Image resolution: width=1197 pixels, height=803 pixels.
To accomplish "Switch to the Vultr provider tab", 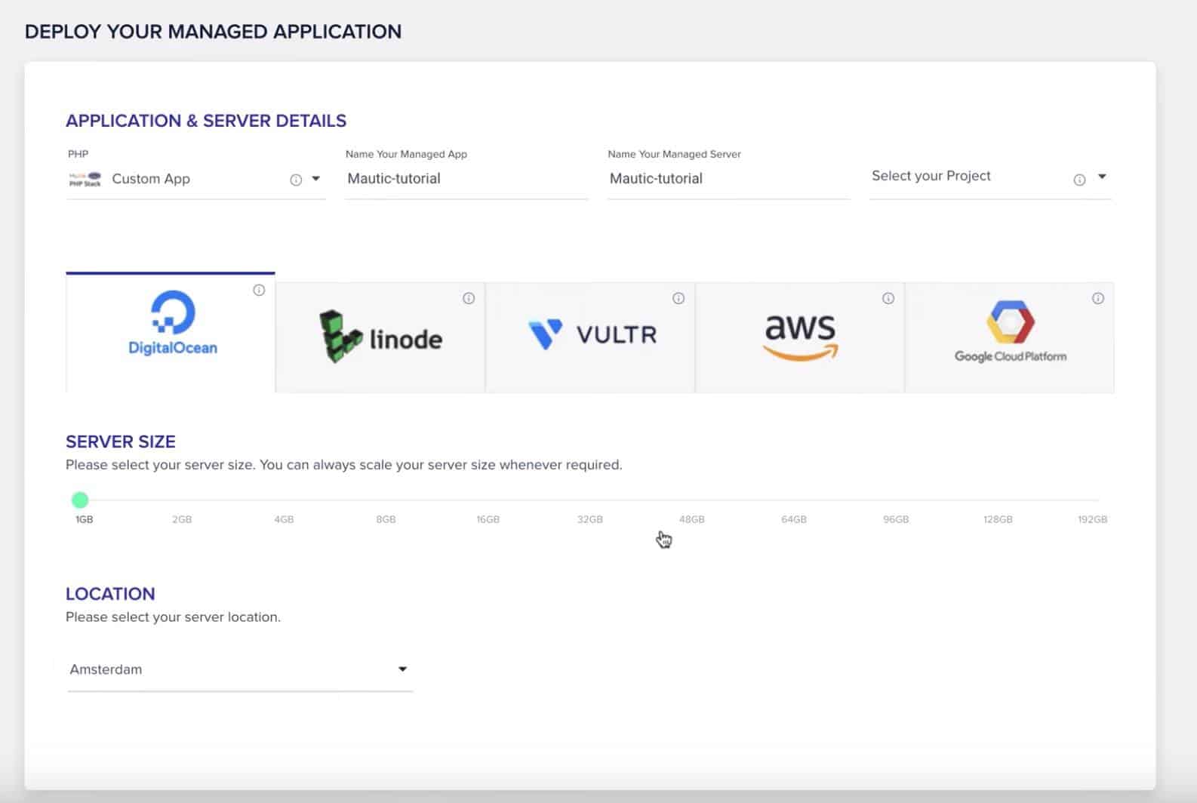I will [x=590, y=337].
